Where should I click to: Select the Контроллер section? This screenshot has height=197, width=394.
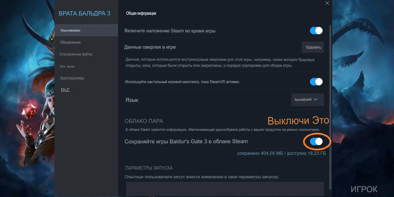(72, 78)
